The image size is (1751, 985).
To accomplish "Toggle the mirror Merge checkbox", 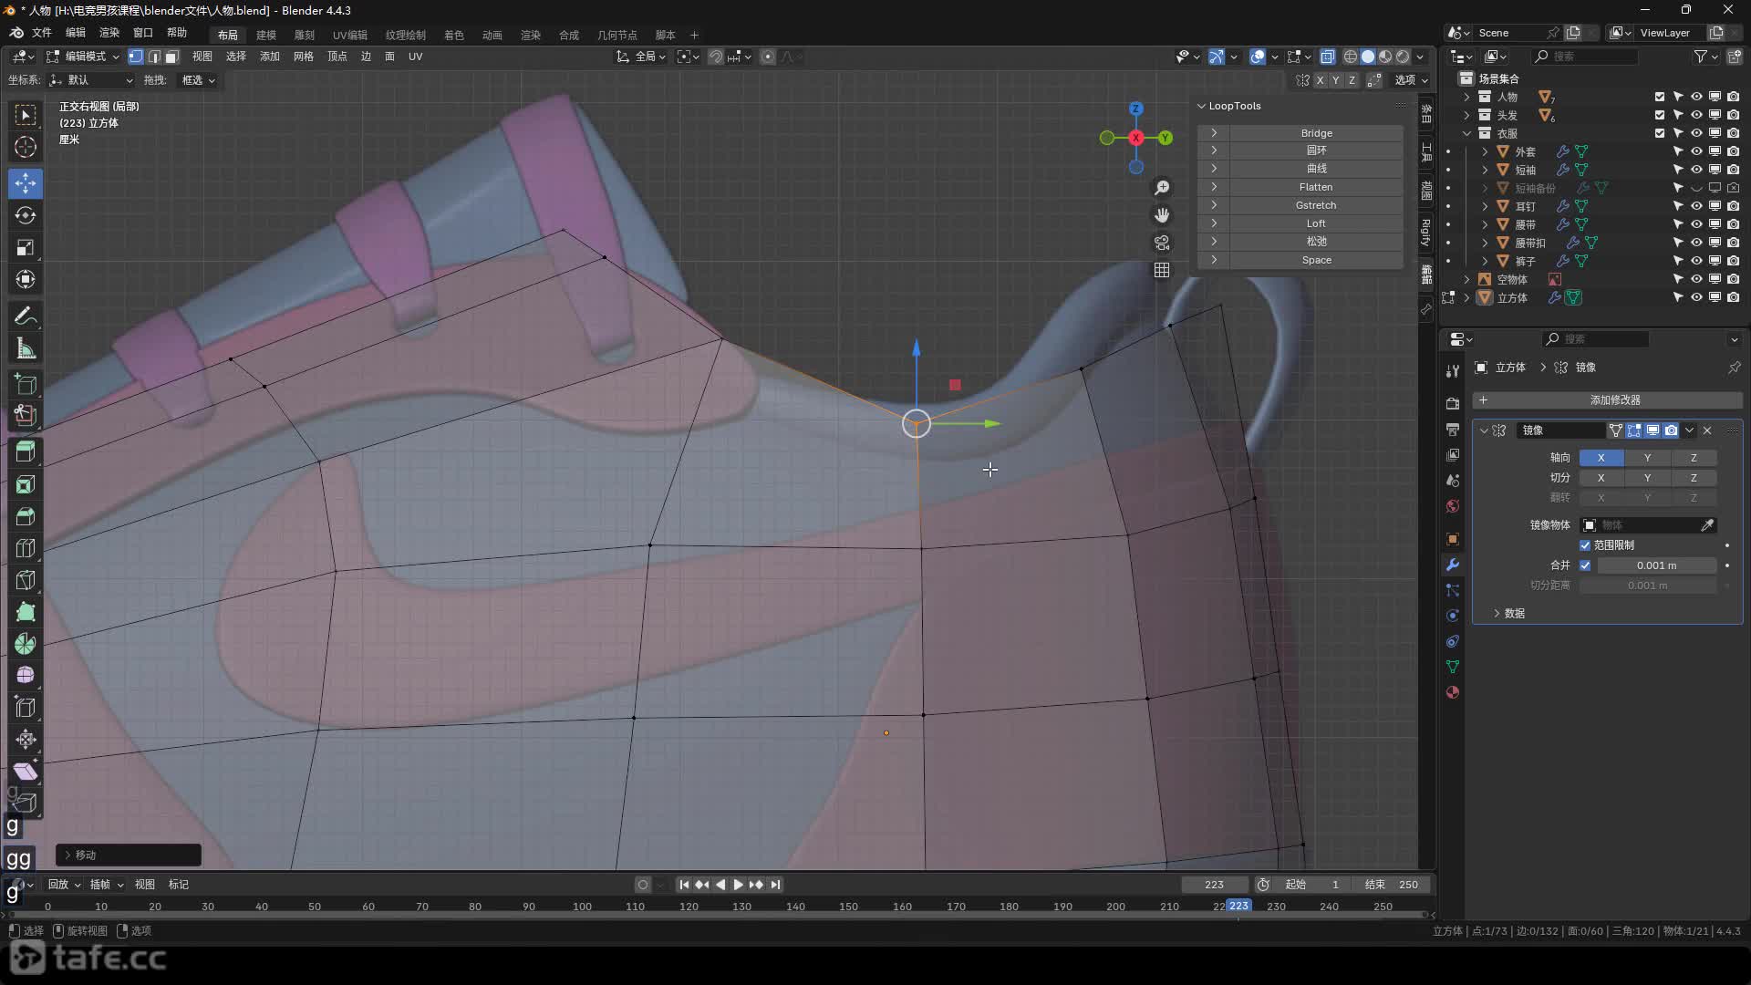I will click(1585, 565).
